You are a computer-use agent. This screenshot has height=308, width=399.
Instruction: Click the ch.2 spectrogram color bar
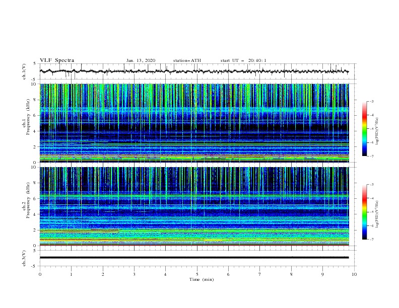(x=364, y=212)
